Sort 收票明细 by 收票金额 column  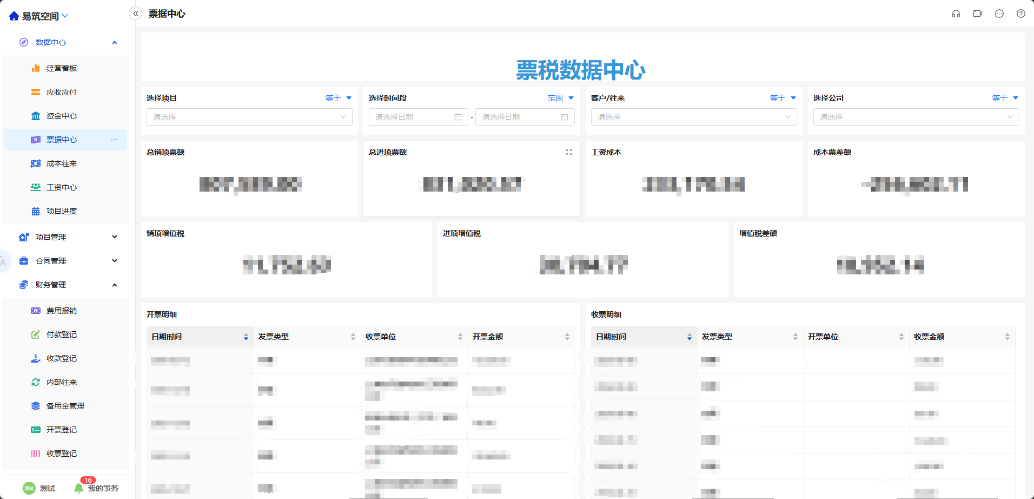(x=1008, y=337)
